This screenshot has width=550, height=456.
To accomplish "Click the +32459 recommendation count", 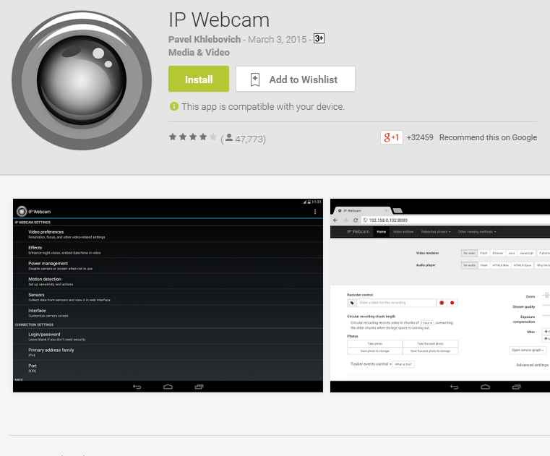I will tap(420, 137).
